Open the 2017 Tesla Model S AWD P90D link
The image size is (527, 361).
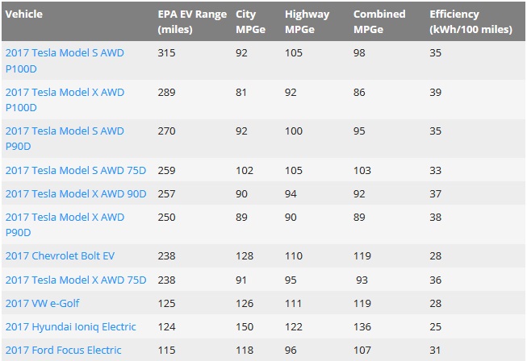pyautogui.click(x=65, y=139)
